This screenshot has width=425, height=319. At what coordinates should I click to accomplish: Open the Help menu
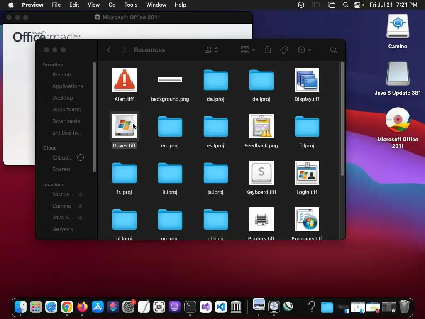[180, 5]
